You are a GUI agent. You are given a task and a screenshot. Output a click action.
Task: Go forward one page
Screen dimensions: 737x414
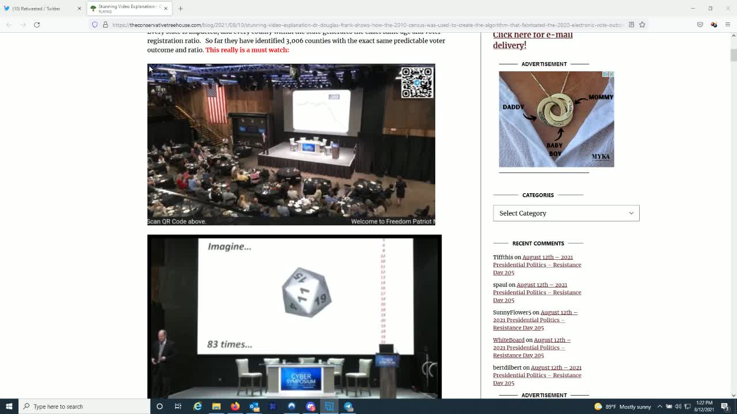coord(23,25)
